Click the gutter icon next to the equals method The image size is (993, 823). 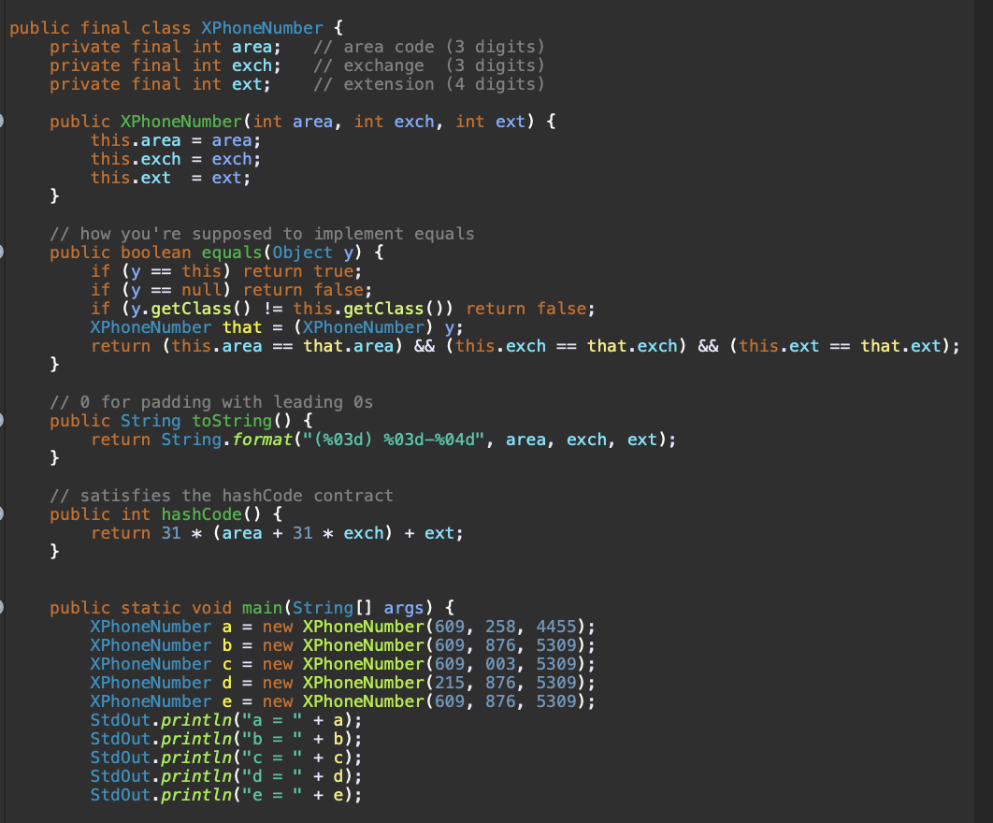tap(3, 252)
